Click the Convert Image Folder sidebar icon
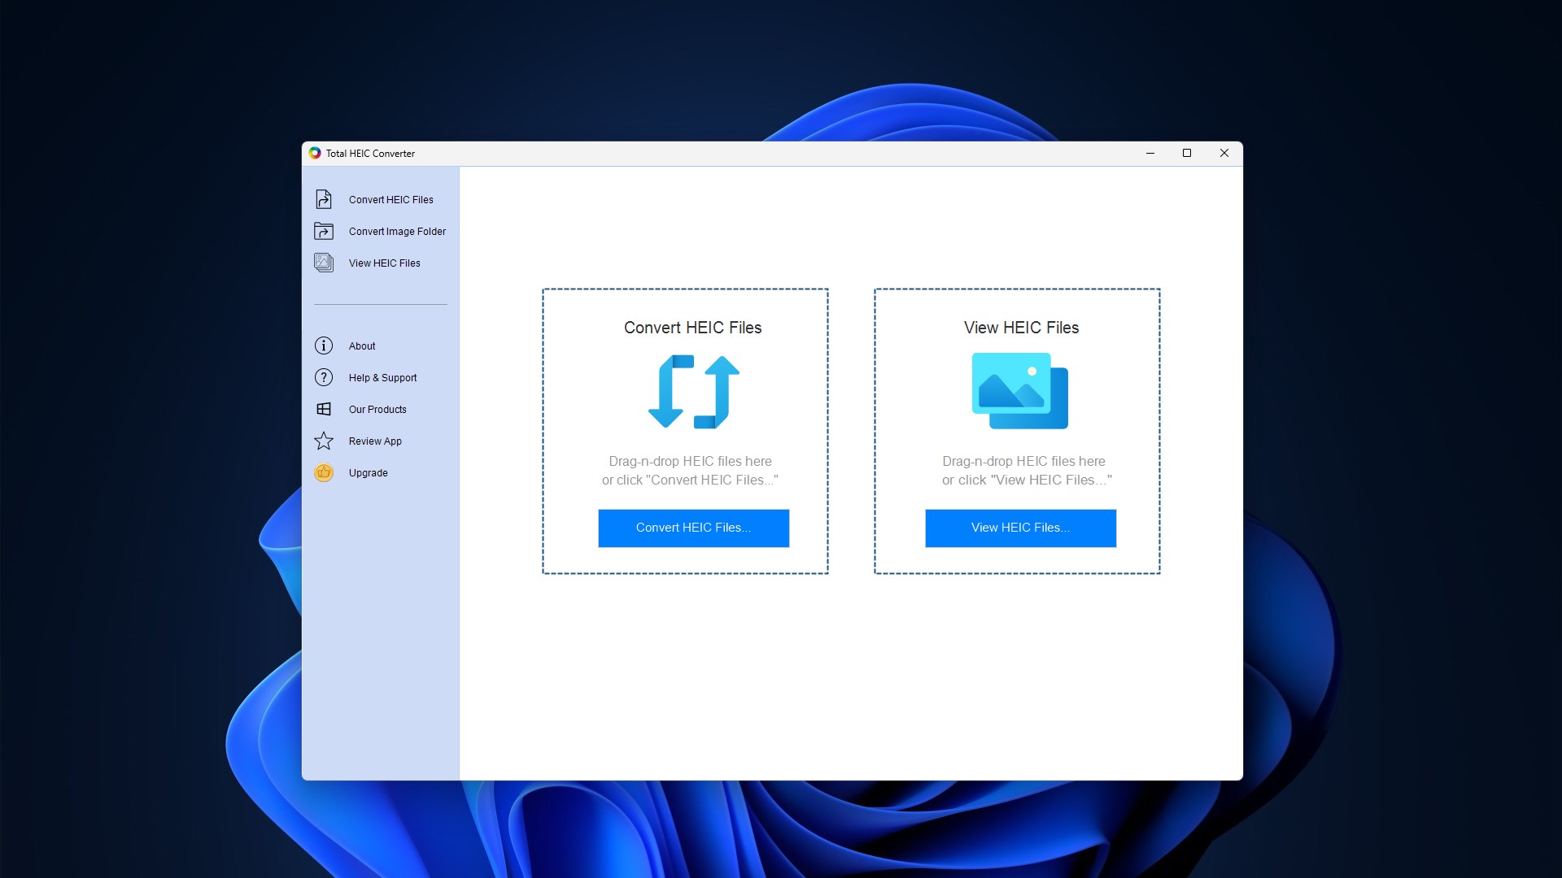The image size is (1562, 878). (x=324, y=232)
